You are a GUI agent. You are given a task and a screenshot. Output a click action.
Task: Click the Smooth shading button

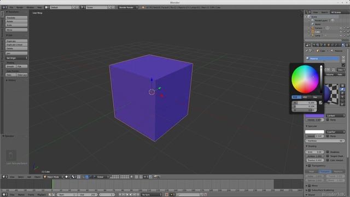11,66
